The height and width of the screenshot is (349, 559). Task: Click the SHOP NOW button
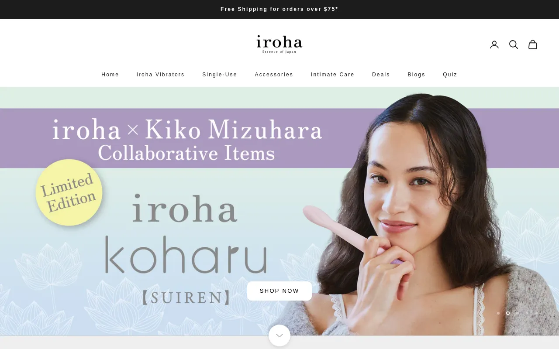click(x=279, y=291)
